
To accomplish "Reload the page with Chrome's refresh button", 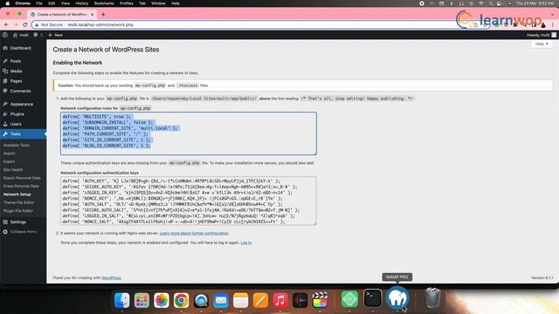I will click(x=25, y=24).
